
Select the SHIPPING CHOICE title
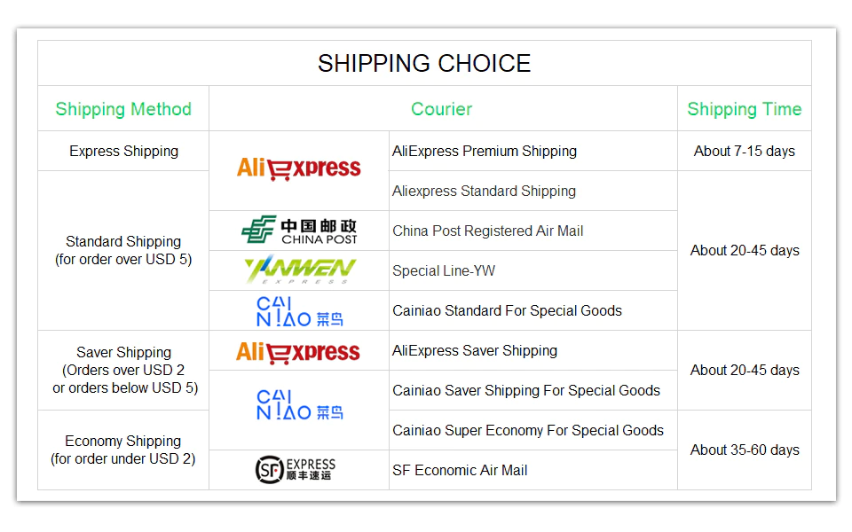[424, 64]
